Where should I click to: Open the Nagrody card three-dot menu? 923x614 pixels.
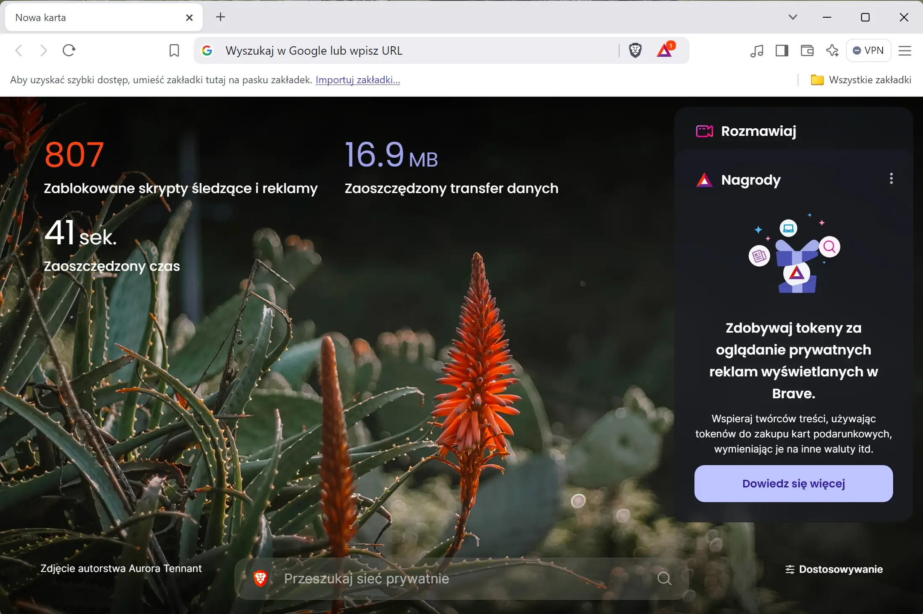pos(891,179)
